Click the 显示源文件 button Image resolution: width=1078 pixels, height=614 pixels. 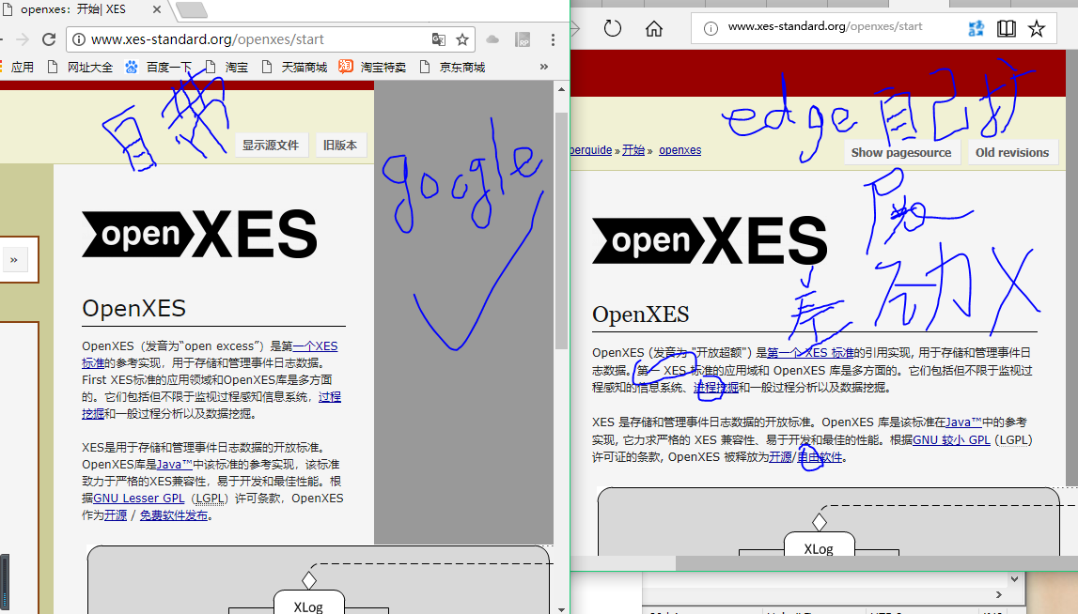click(271, 145)
